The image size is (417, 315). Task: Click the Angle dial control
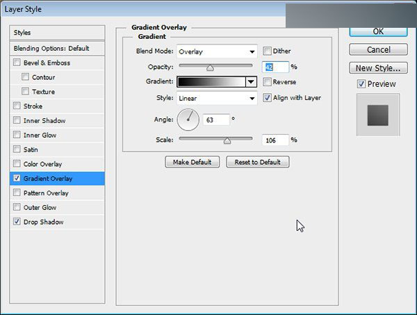pyautogui.click(x=188, y=120)
